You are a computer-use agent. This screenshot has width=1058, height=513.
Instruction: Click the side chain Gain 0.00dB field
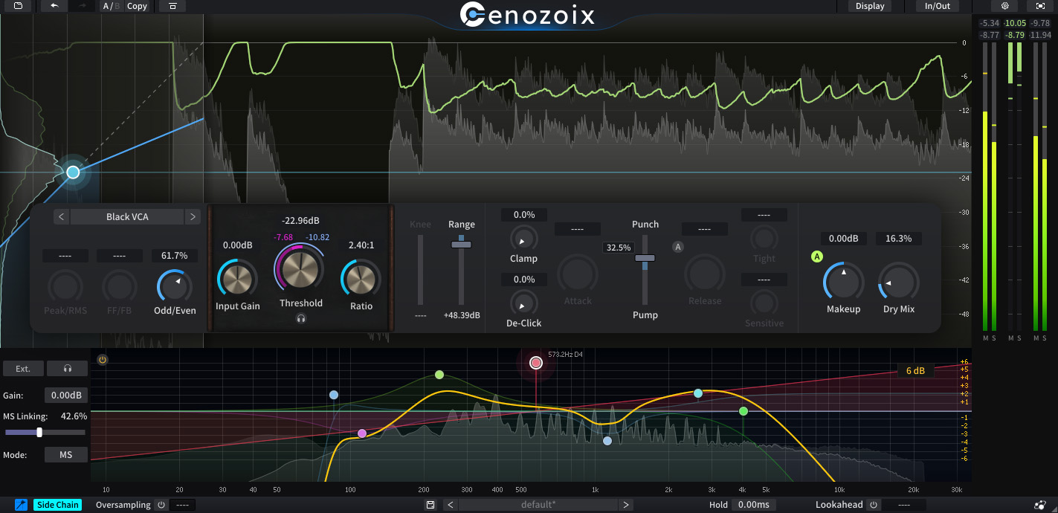66,396
